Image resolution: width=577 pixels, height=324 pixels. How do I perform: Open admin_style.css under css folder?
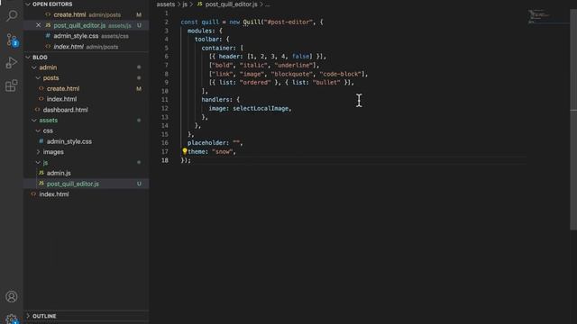tap(87, 141)
